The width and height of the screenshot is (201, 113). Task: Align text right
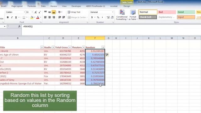54,17
